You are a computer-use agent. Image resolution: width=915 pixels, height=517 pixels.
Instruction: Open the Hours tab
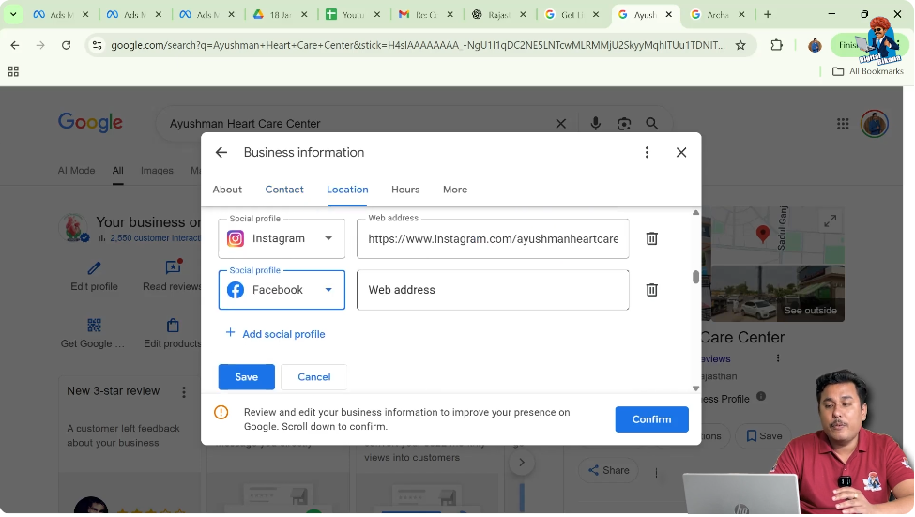(405, 190)
